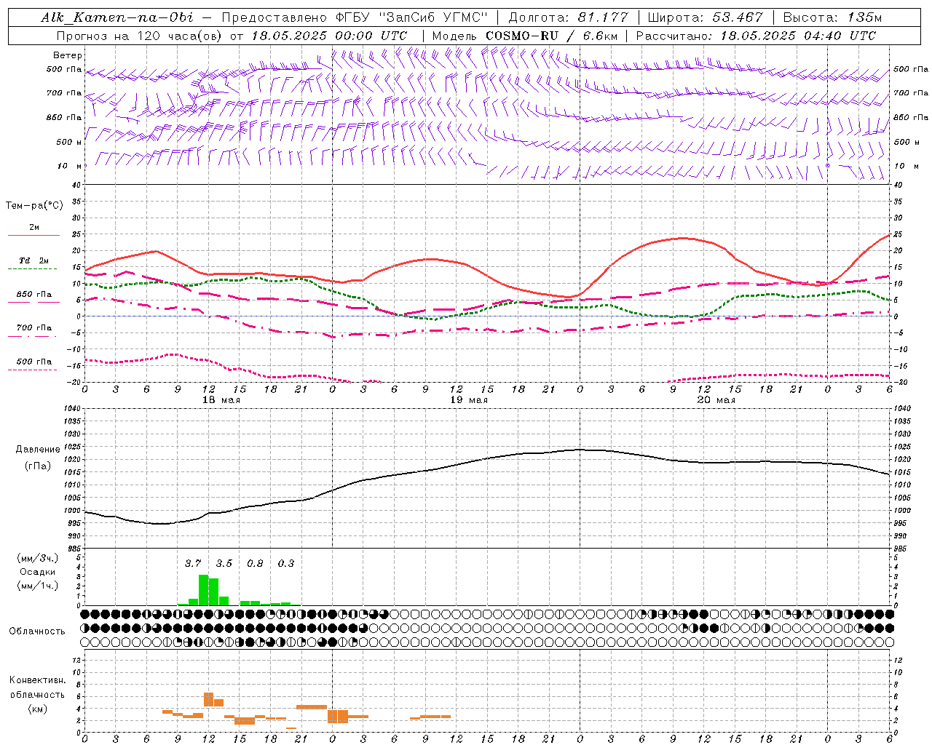Click the 19 мая date label
Viewport: 932px width, 745px height.
pos(469,400)
